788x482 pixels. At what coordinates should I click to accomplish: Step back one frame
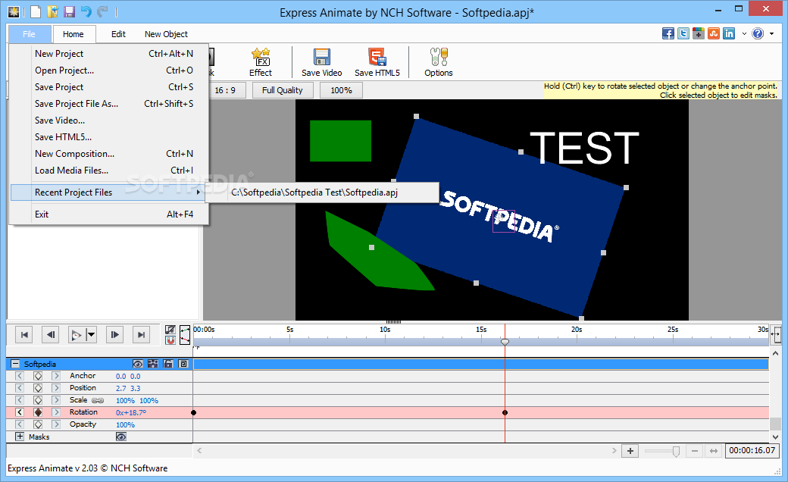click(x=50, y=335)
